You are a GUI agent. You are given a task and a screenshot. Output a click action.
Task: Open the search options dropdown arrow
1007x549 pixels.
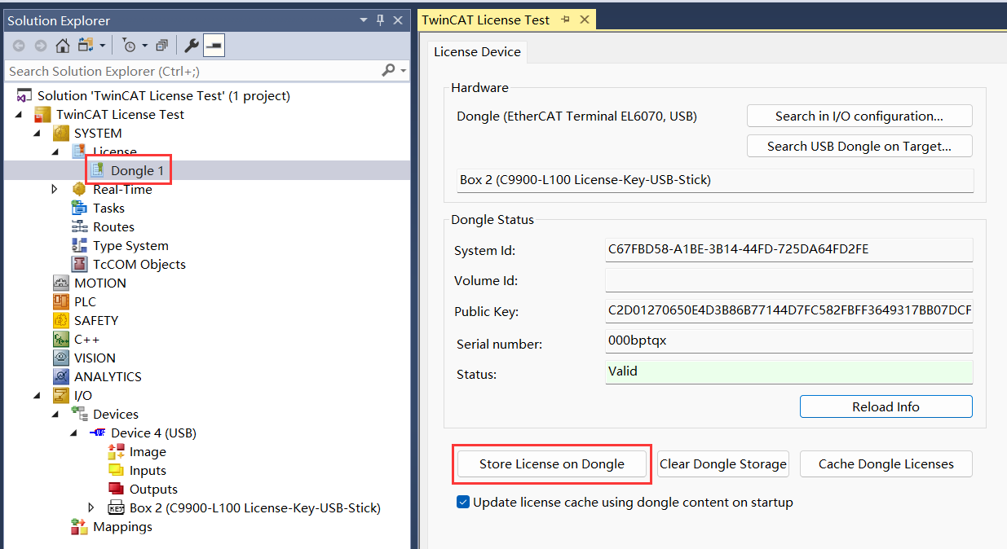pos(403,71)
